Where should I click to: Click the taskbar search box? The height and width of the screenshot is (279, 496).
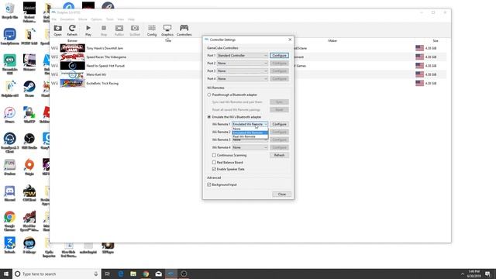pyautogui.click(x=57, y=274)
